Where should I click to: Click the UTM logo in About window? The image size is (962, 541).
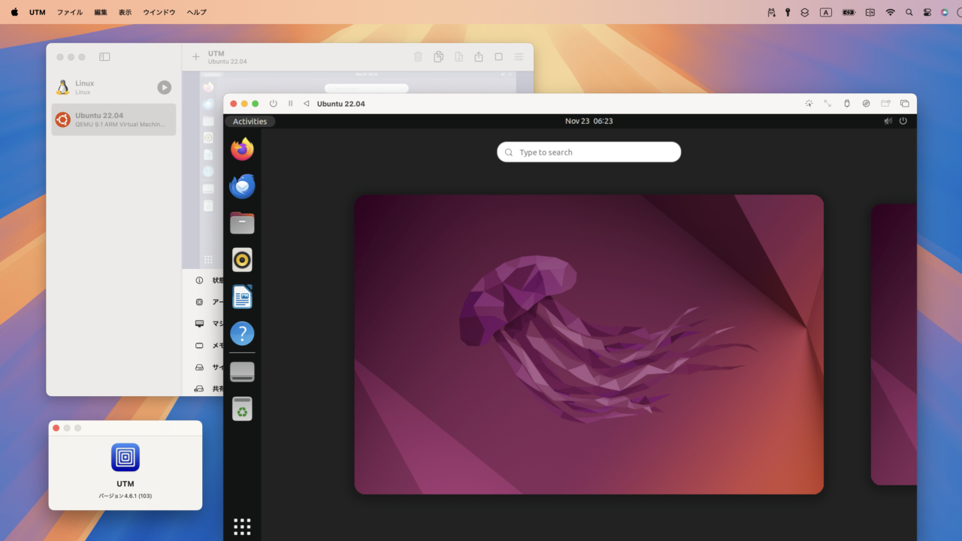pos(126,458)
